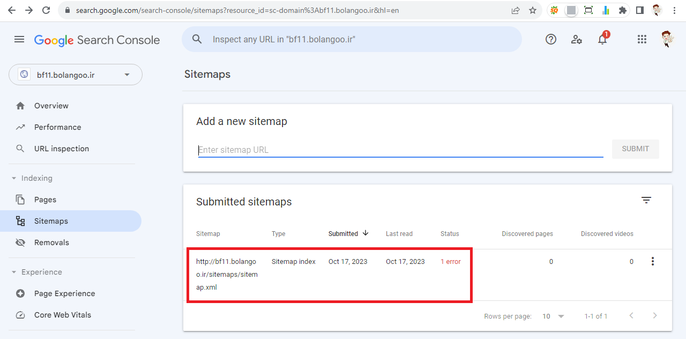Click the Discovered videos column header
The height and width of the screenshot is (339, 686).
tap(607, 234)
